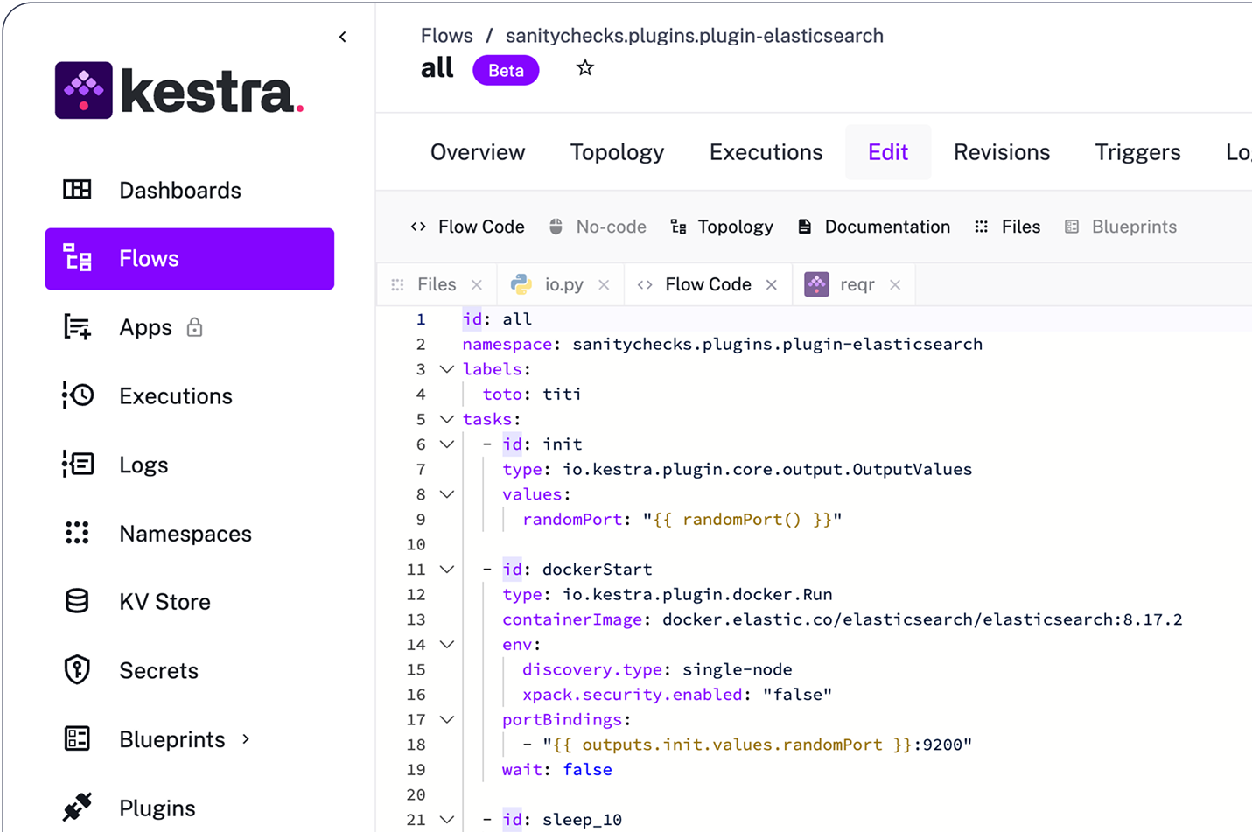
Task: Collapse the labels block on line 3
Action: point(447,369)
